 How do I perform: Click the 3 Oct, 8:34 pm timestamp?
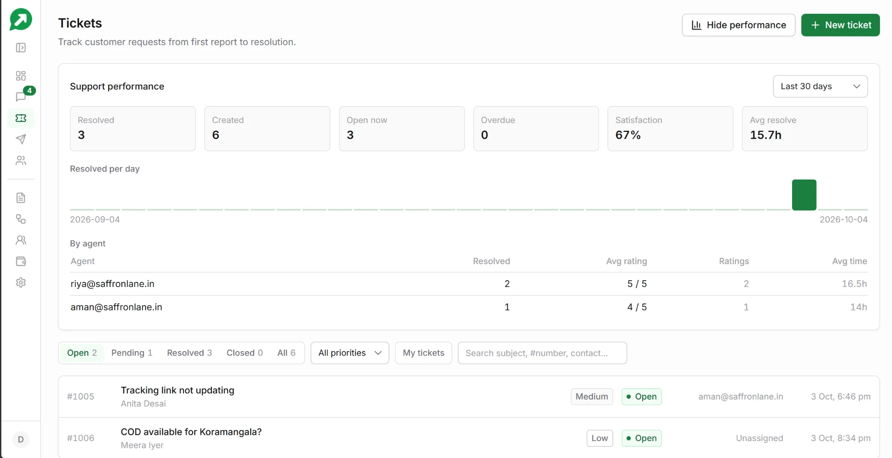tap(840, 438)
